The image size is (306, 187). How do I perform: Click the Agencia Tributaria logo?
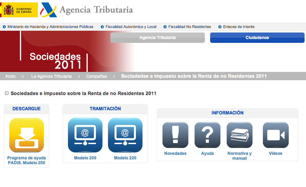[x=87, y=10]
